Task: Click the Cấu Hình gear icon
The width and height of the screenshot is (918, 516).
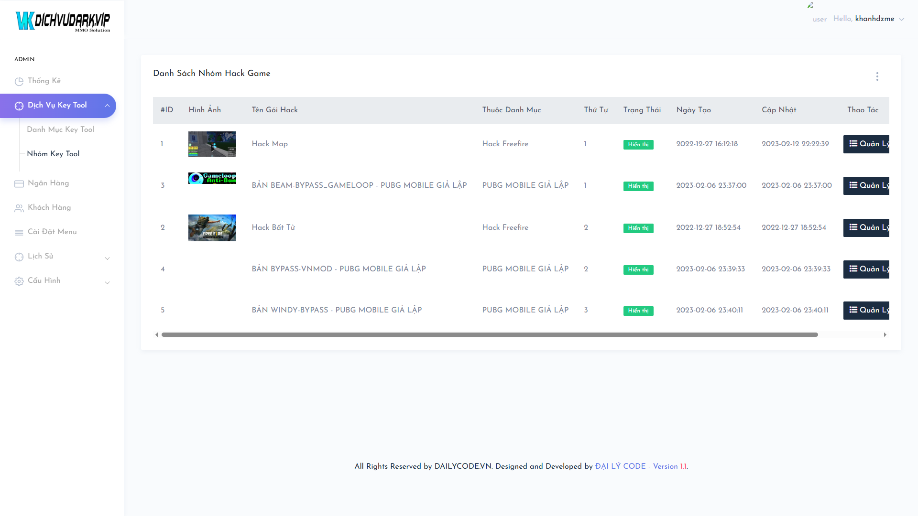Action: coord(19,281)
